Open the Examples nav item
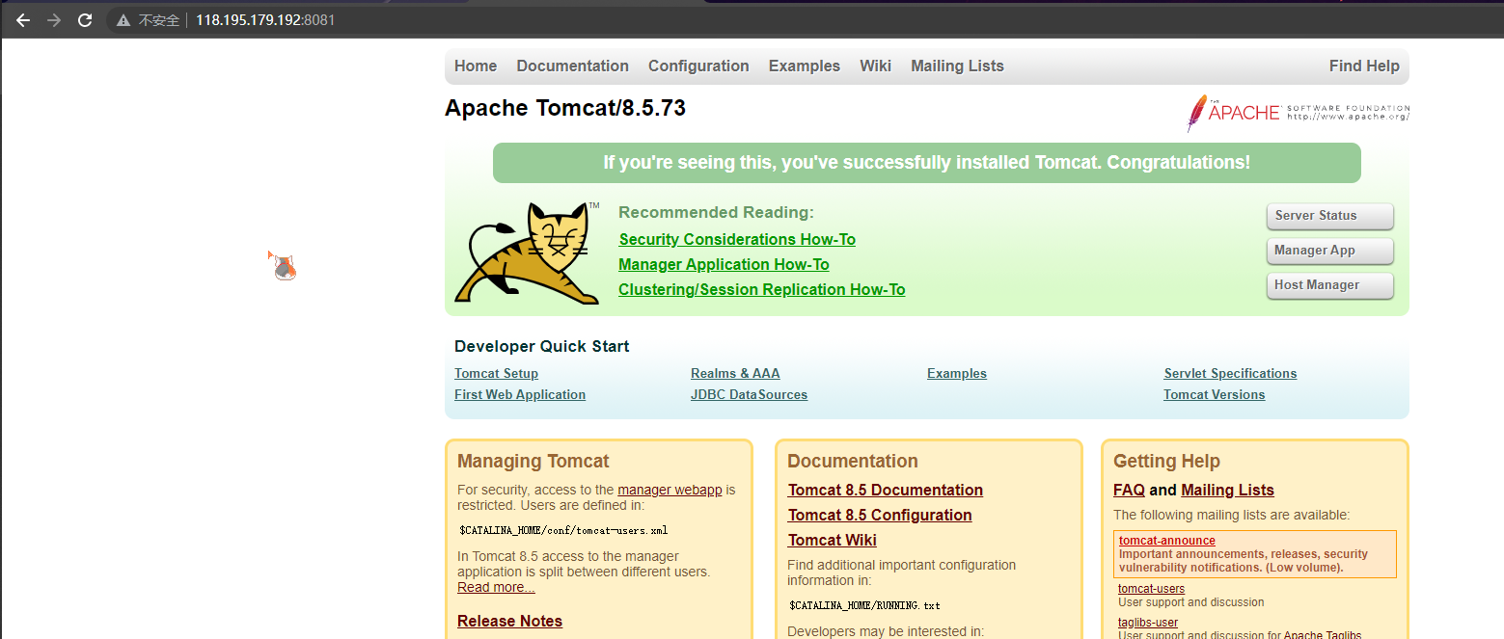1504x639 pixels. pos(805,67)
